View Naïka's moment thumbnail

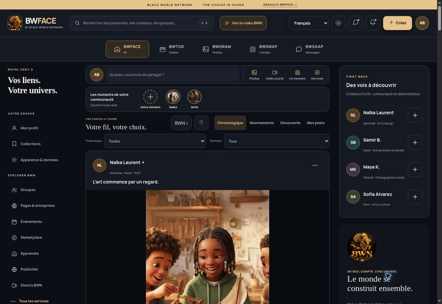[173, 97]
